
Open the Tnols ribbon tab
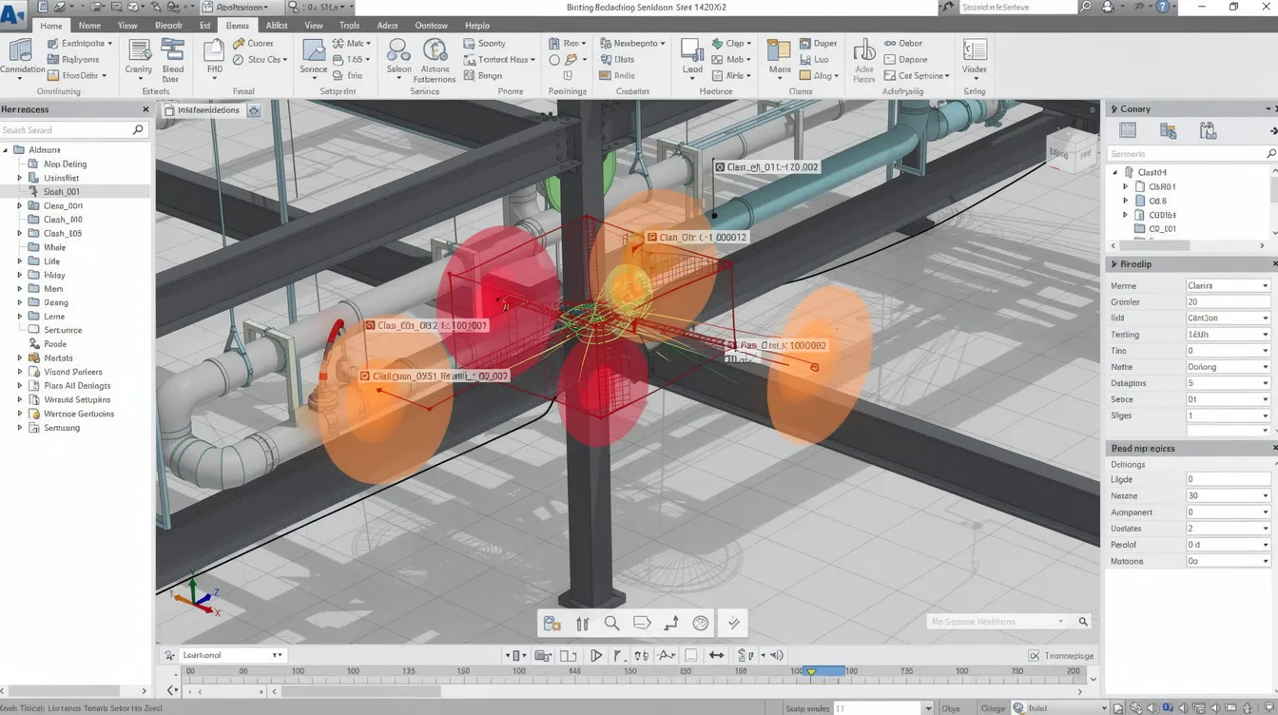pos(349,26)
